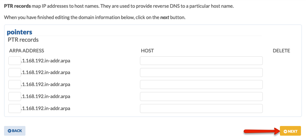Focus the first ARPA address octet field
This screenshot has height=139, width=306.
(x=15, y=61)
